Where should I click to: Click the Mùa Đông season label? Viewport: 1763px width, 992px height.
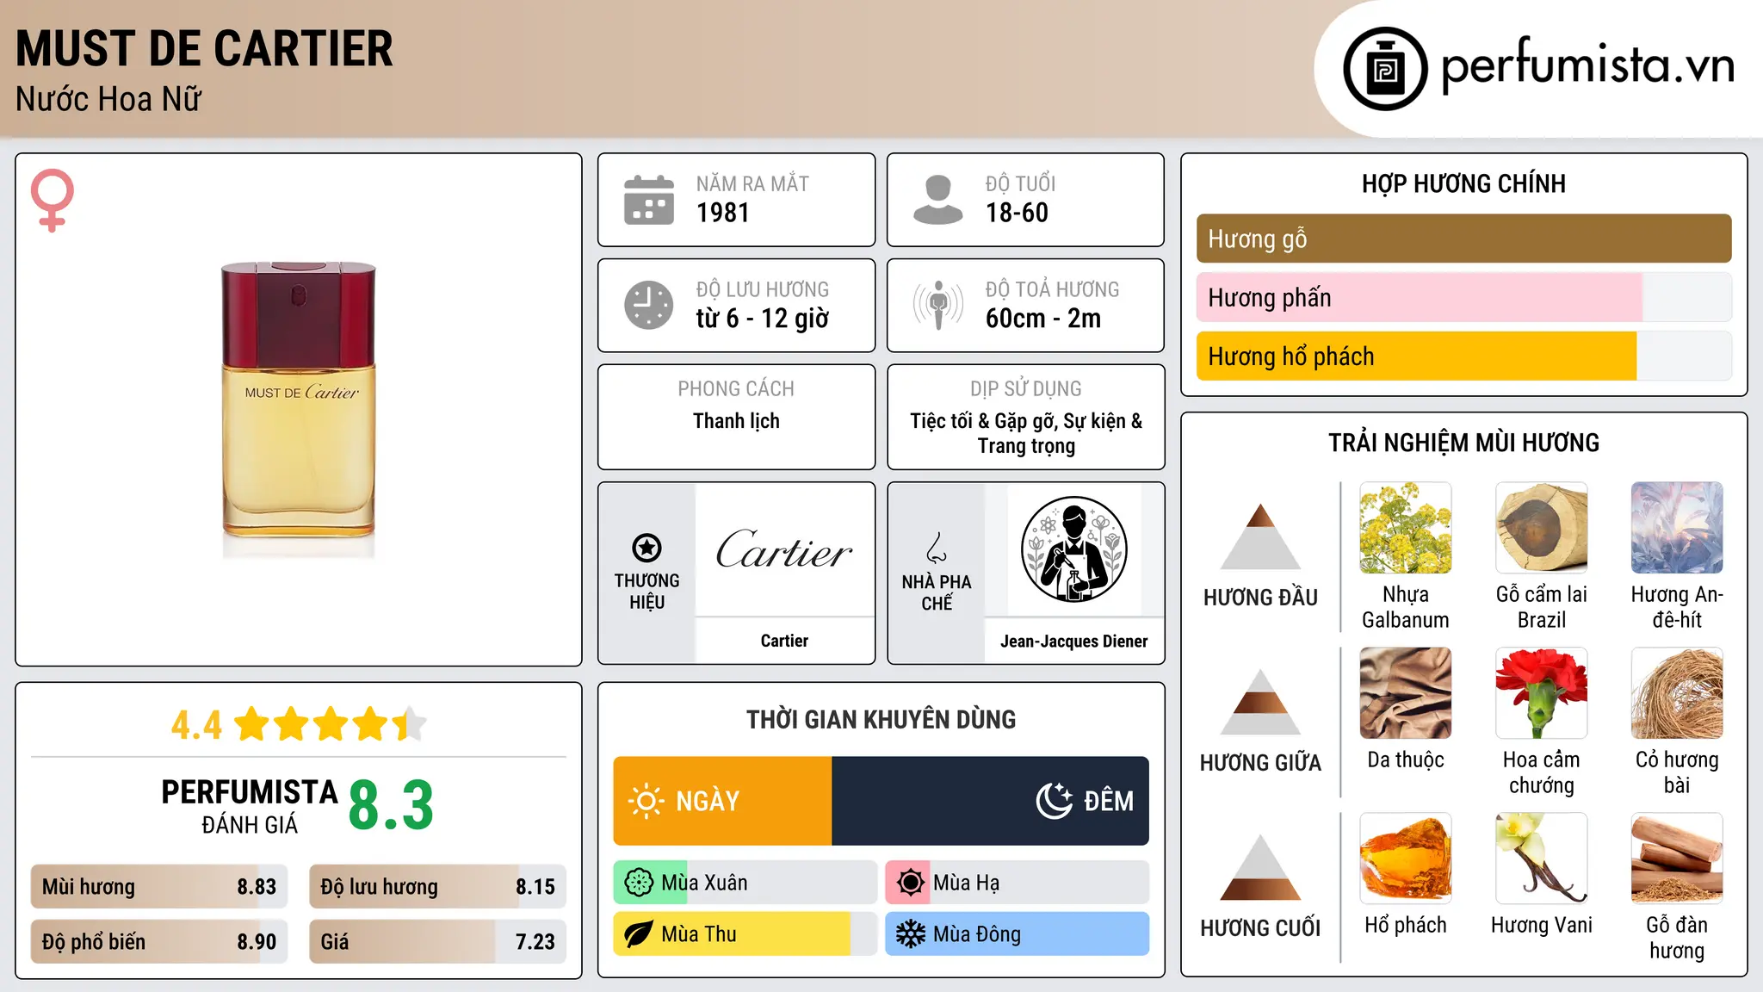[977, 934]
